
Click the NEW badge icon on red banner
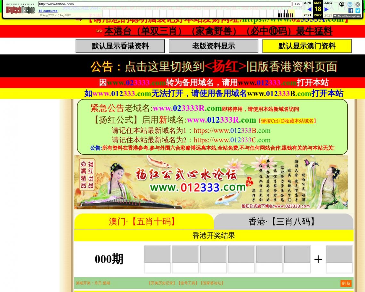tap(99, 31)
